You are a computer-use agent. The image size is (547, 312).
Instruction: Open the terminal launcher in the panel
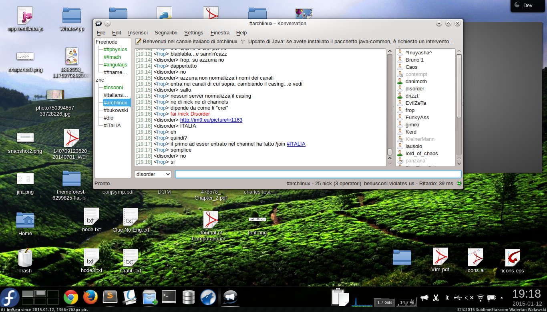pos(169,297)
